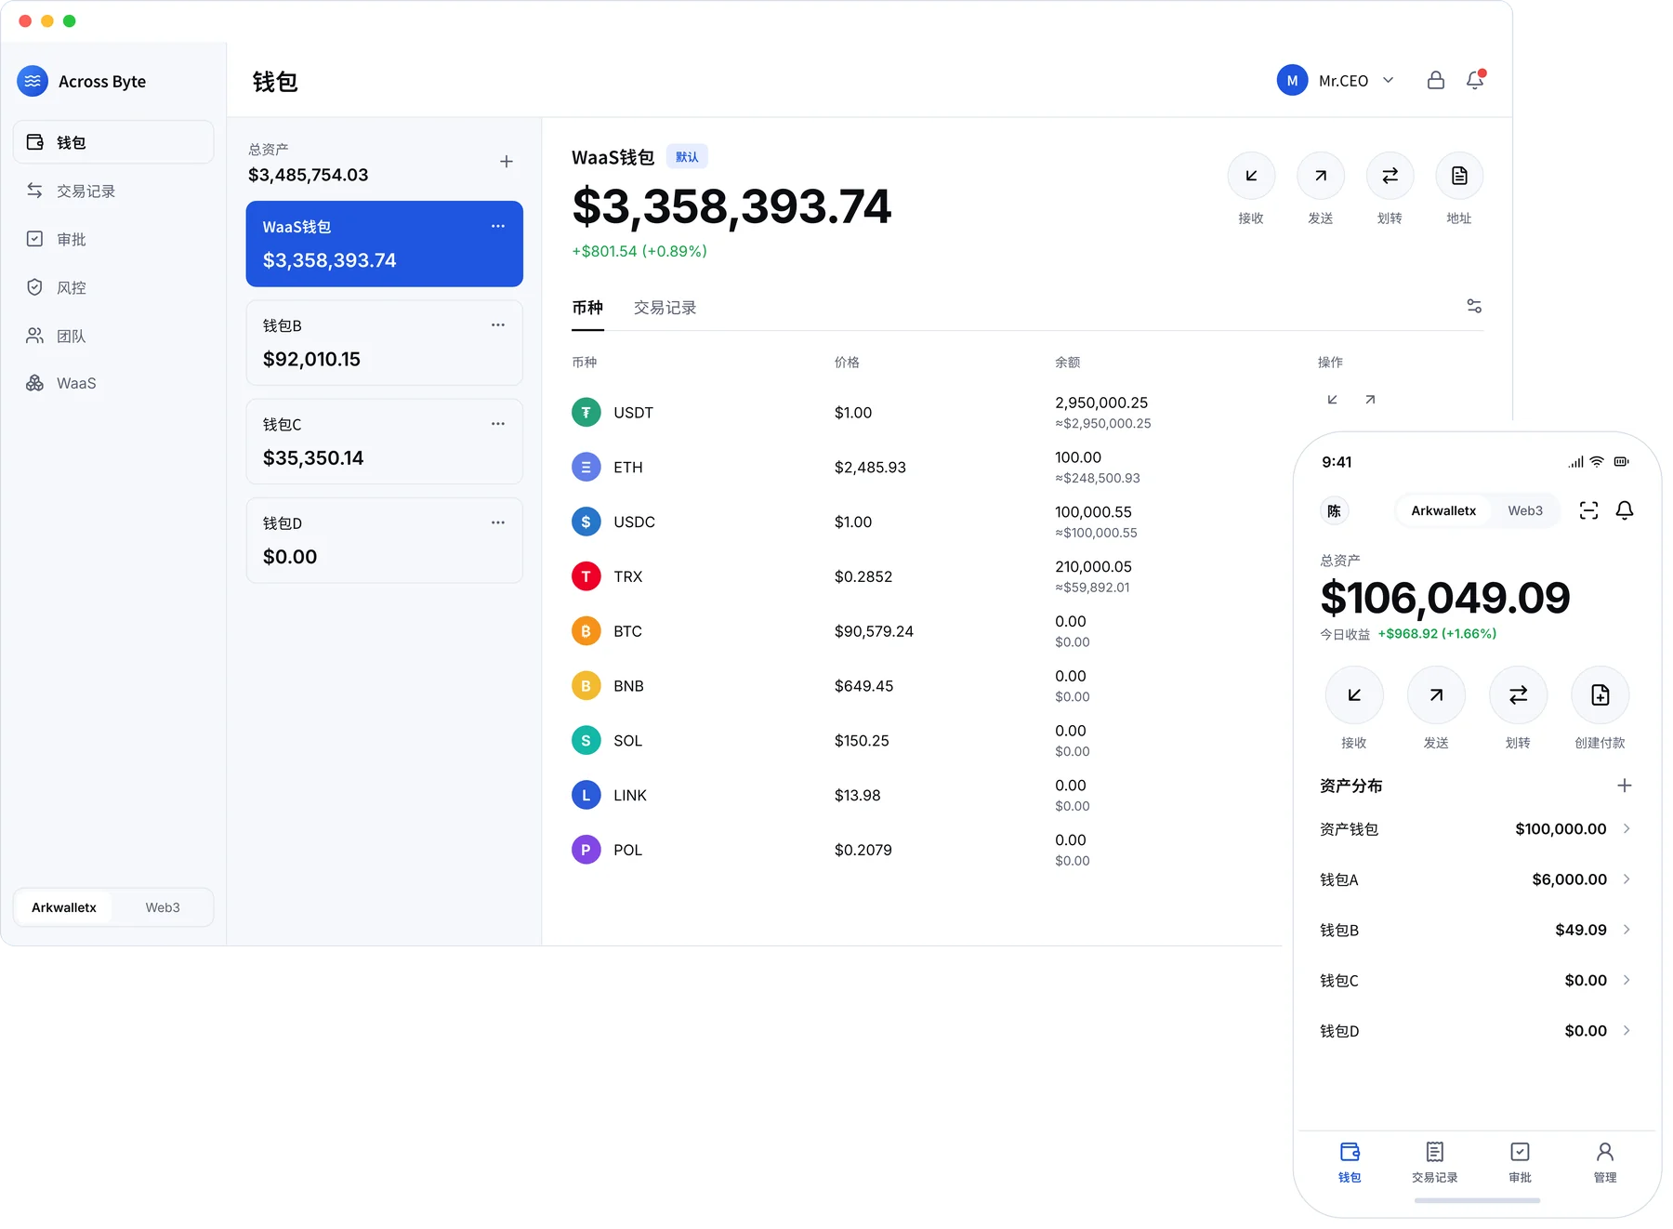
Task: Open more options on 钱包C card
Action: (498, 423)
